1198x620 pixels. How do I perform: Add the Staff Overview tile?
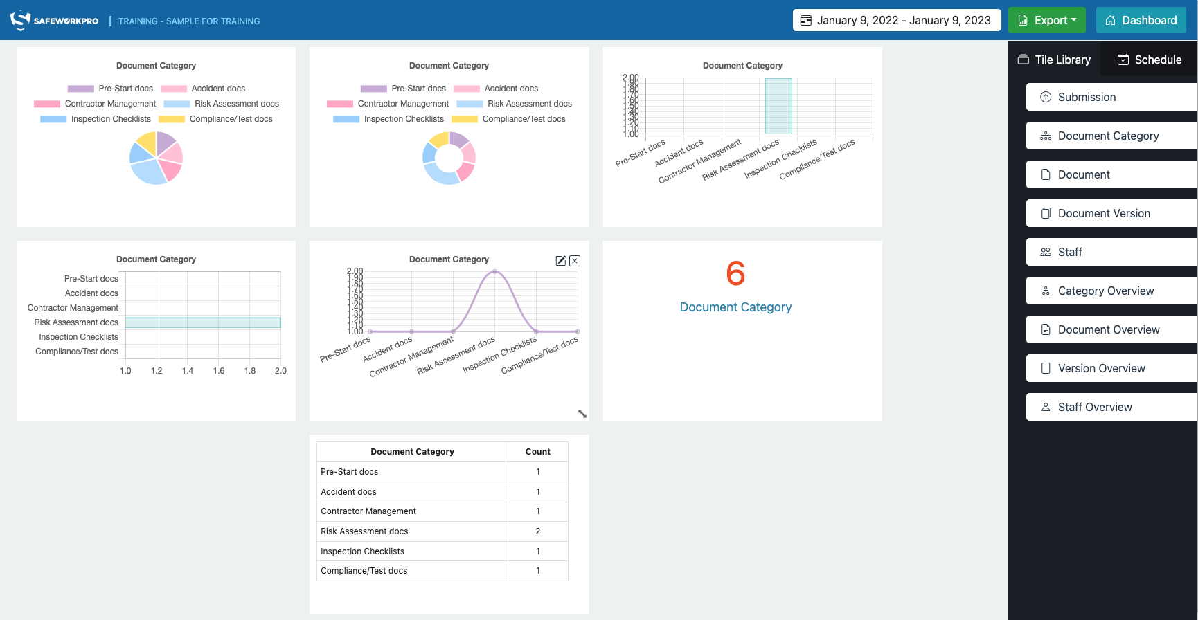pos(1111,407)
